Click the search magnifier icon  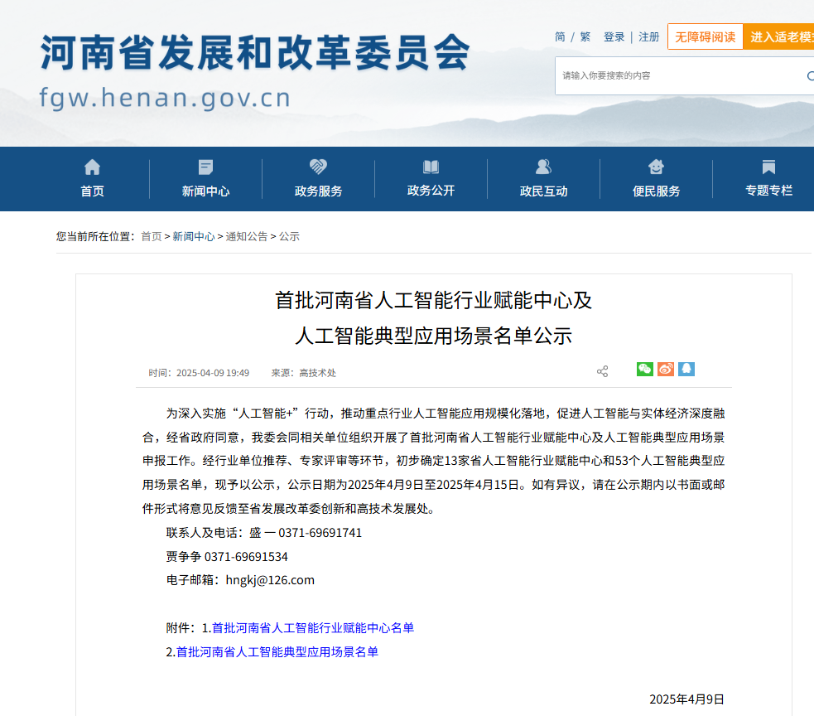(810, 75)
